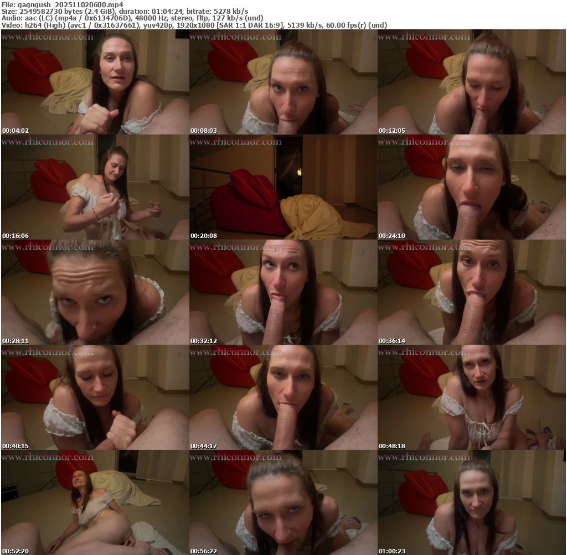Select the Video codec details line
The height and width of the screenshot is (555, 567).
pyautogui.click(x=194, y=25)
